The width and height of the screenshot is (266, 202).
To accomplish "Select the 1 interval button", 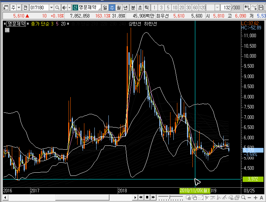I will point(154,8).
